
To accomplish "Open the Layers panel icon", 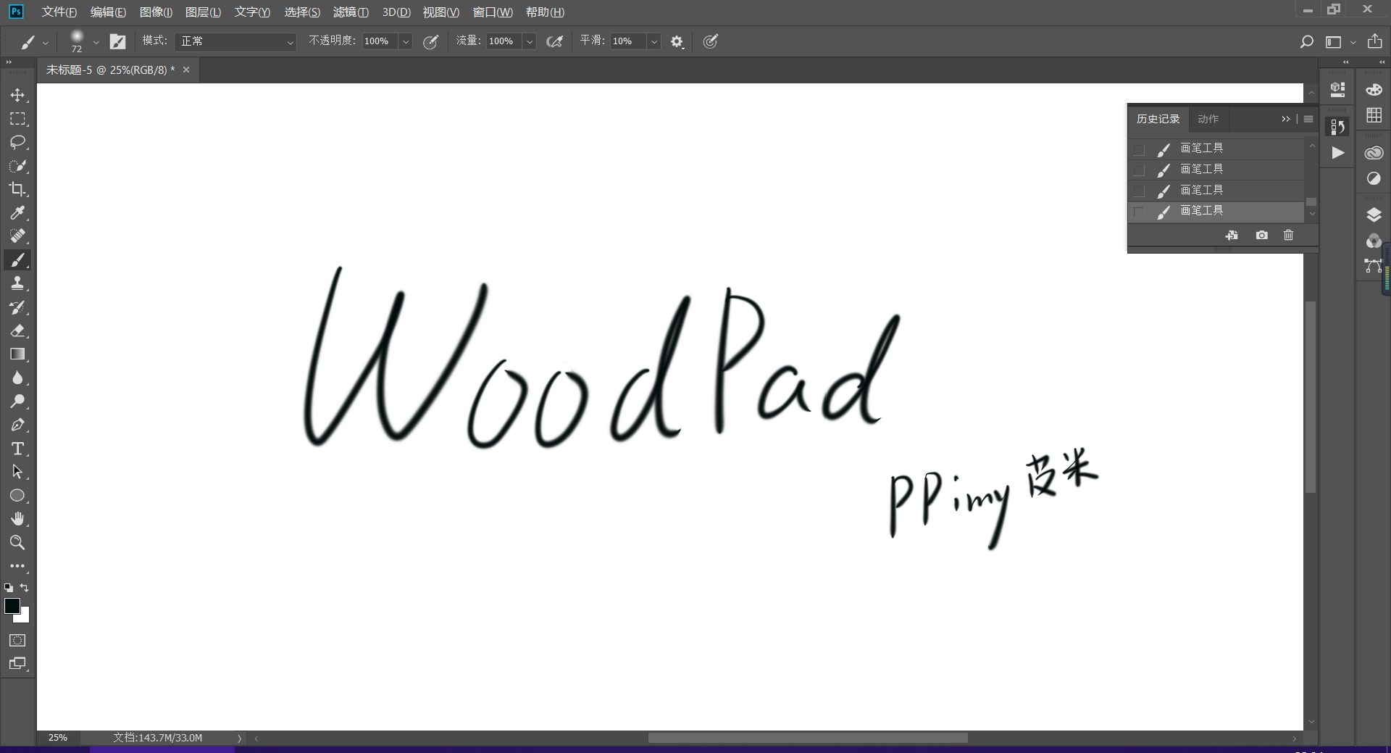I will pos(1374,215).
